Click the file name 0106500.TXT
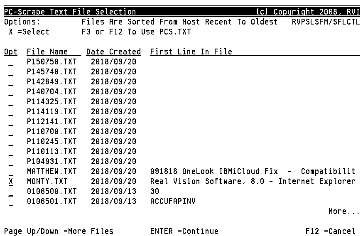The width and height of the screenshot is (363, 236). [52, 191]
